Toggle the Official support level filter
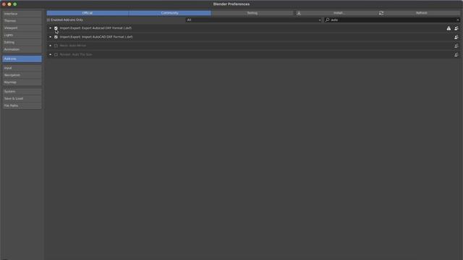The width and height of the screenshot is (463, 260). click(88, 13)
